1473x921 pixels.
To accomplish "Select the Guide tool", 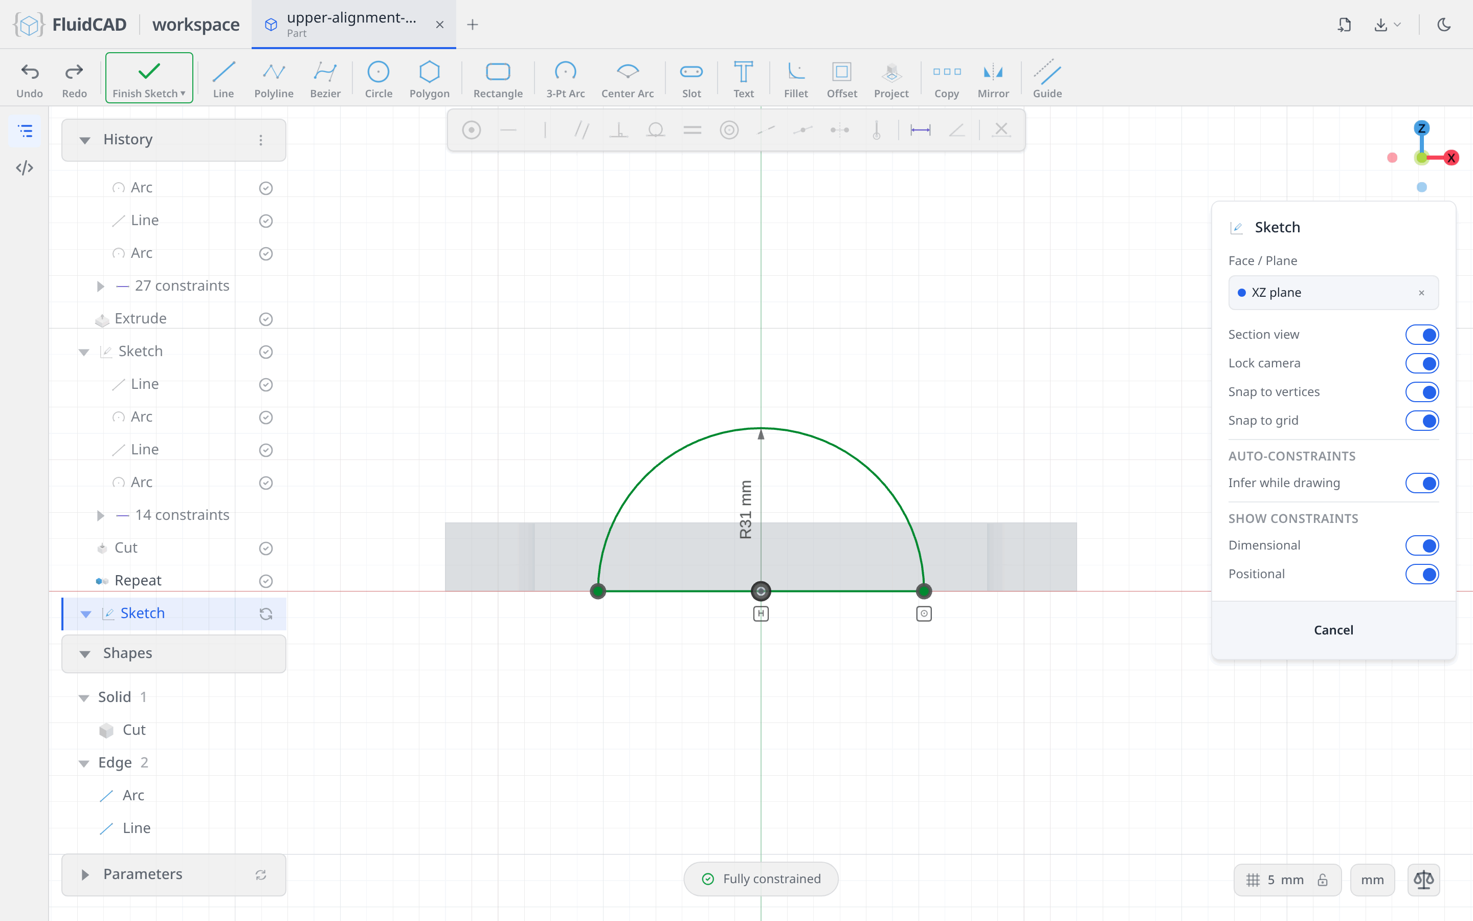I will coord(1047,79).
